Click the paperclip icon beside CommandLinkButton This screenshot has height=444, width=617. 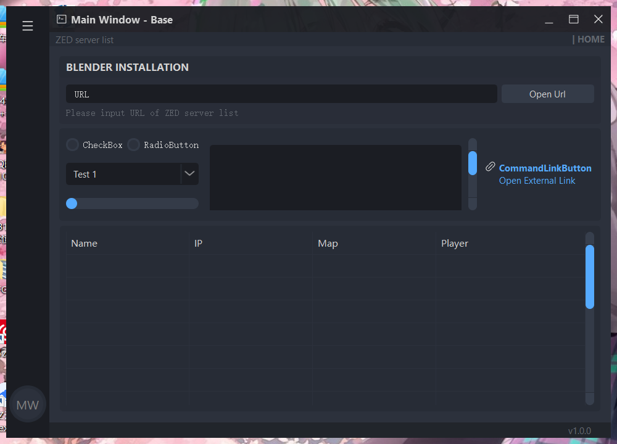[x=491, y=166]
